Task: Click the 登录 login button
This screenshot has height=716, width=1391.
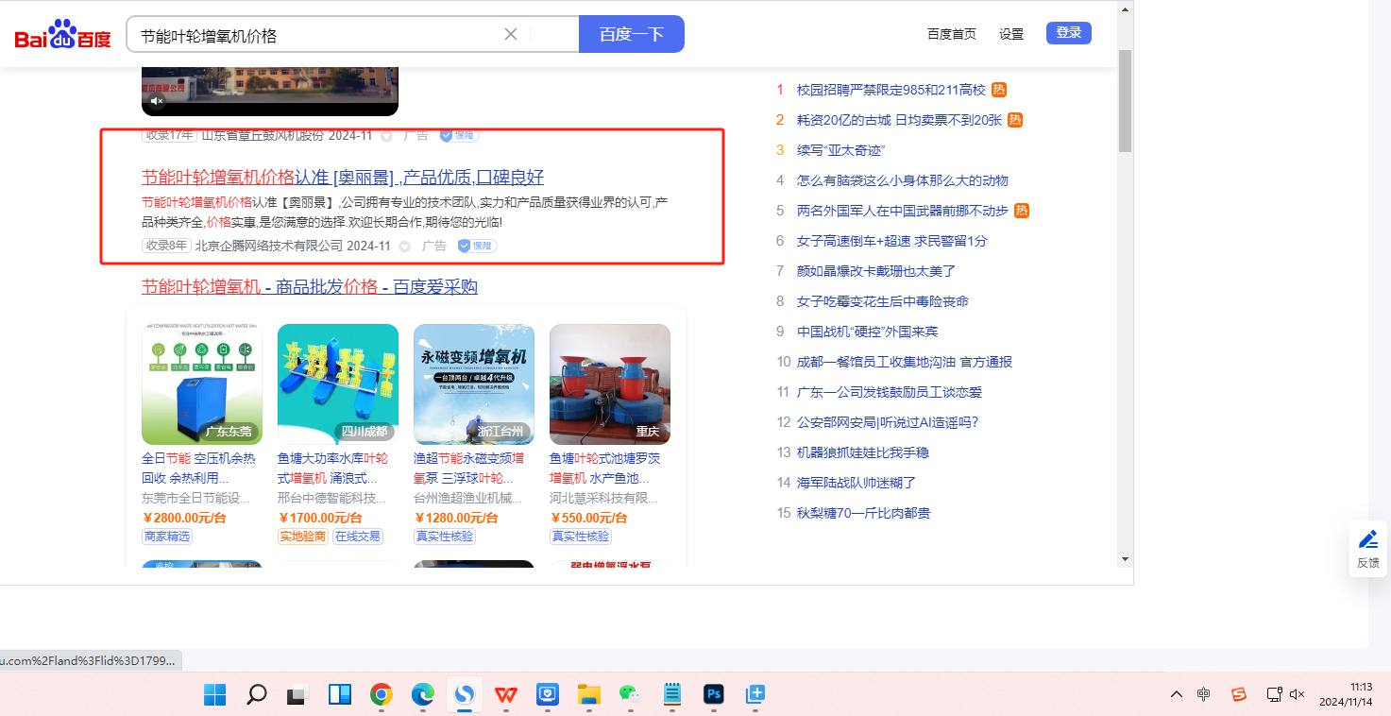Action: 1069,33
